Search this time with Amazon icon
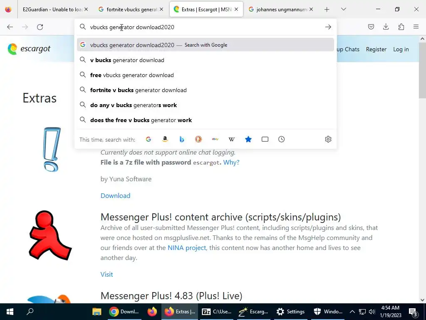Screen dimensions: 426x320 point(165,139)
